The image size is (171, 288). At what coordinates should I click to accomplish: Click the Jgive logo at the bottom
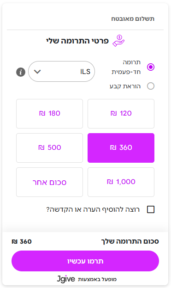tap(66, 279)
